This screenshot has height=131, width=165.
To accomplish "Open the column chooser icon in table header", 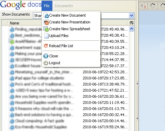I will click(x=131, y=23).
